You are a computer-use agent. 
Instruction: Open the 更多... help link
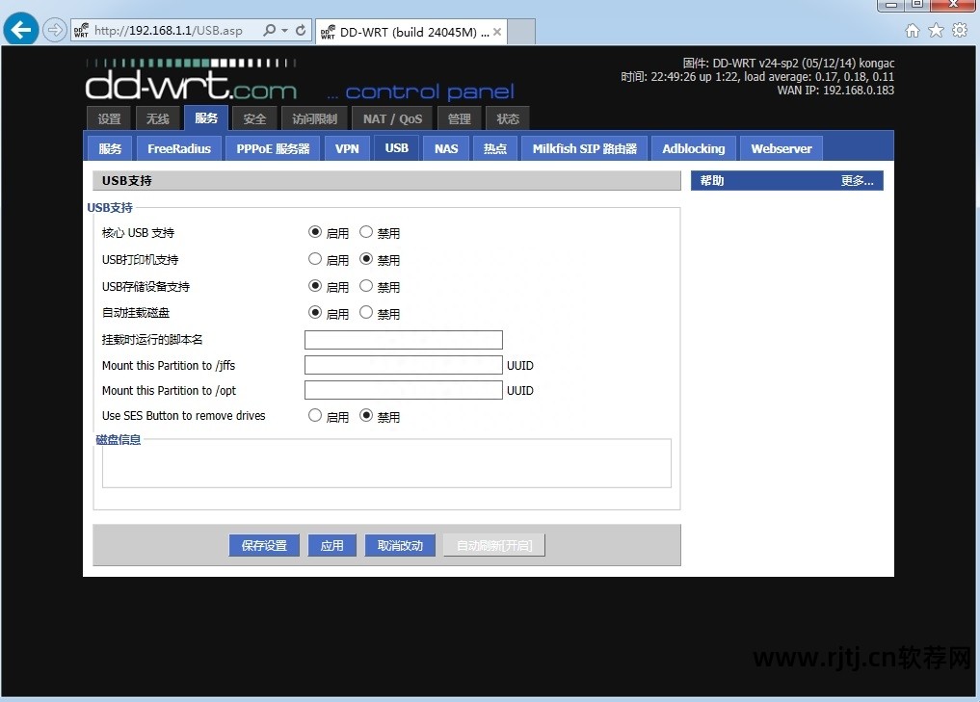pos(857,180)
